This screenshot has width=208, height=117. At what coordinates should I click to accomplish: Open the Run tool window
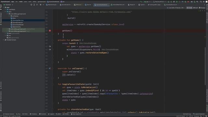pyautogui.click(x=18, y=114)
